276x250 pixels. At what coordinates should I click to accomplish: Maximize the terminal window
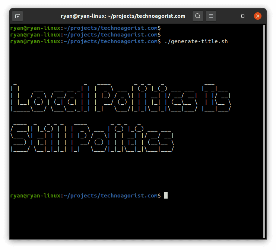[x=243, y=16]
